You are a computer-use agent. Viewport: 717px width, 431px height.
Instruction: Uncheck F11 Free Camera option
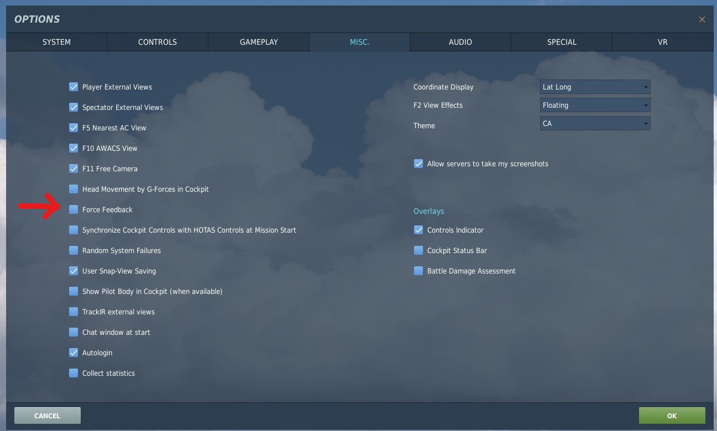[74, 169]
